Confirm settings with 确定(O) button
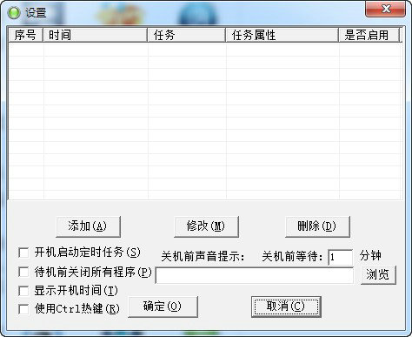412x337 pixels. point(163,307)
